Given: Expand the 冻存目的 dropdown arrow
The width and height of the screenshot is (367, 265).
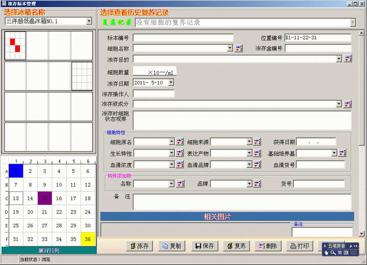Looking at the screenshot, I should 338,58.
